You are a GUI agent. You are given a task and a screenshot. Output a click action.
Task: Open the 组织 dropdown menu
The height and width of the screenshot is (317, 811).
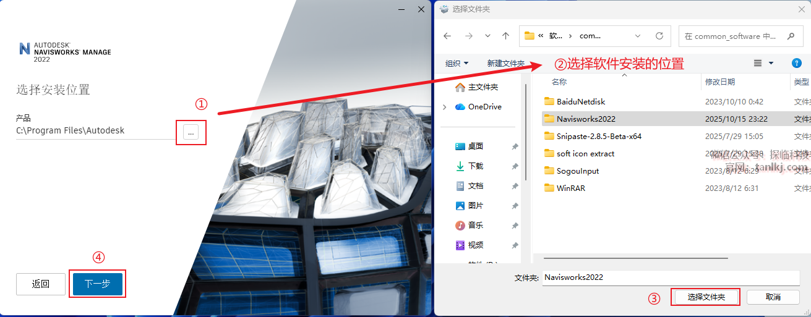pos(457,63)
